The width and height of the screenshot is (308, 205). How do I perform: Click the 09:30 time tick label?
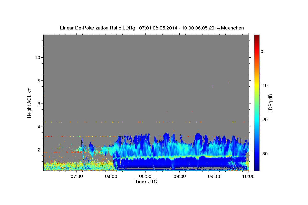click(x=214, y=177)
